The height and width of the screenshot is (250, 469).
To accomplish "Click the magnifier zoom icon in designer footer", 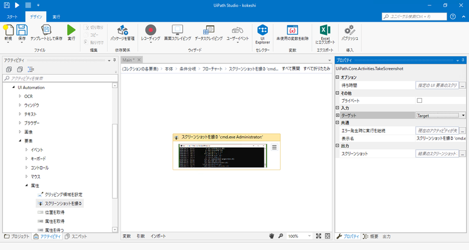I will (x=281, y=236).
